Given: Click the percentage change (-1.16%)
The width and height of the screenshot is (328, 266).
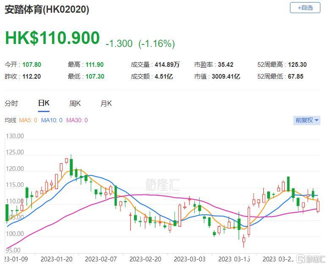Looking at the screenshot, I should (157, 44).
